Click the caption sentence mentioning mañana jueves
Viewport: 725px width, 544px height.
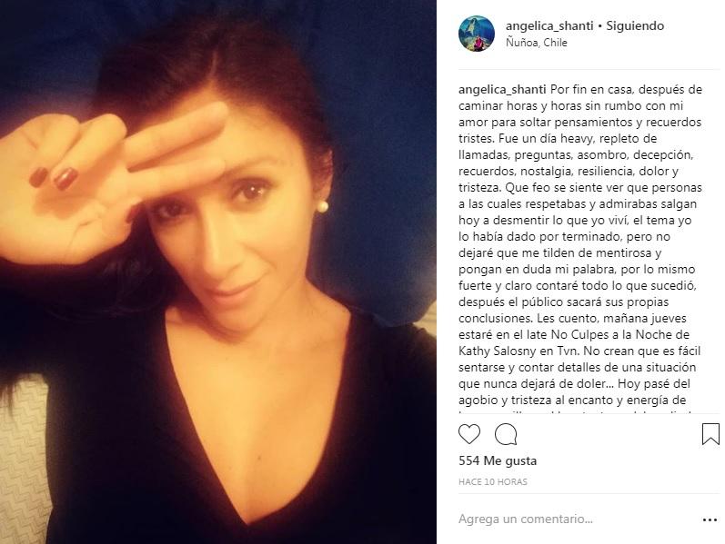click(x=579, y=334)
